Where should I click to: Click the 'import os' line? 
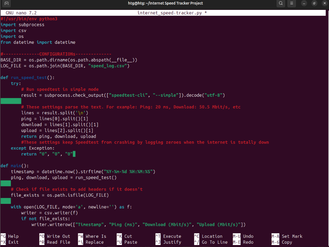coord(12,36)
